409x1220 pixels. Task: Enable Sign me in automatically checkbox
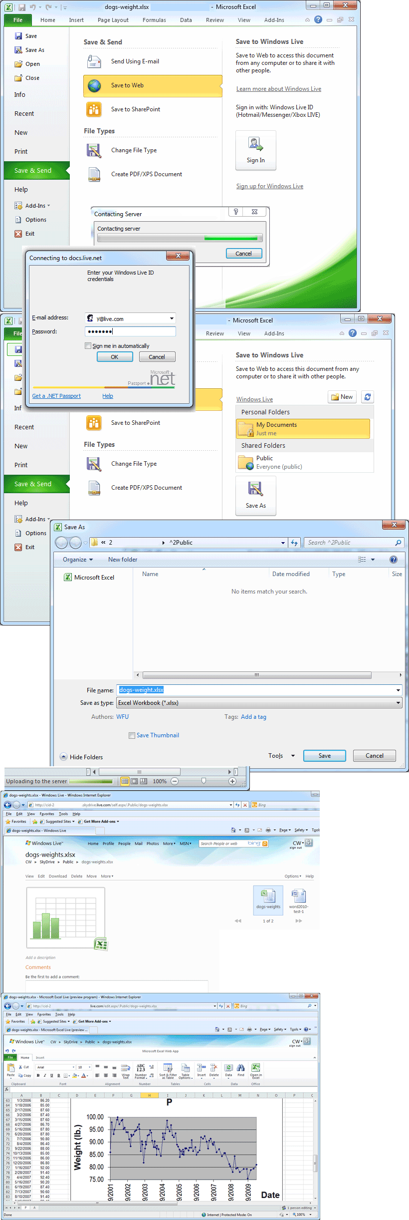tap(88, 345)
